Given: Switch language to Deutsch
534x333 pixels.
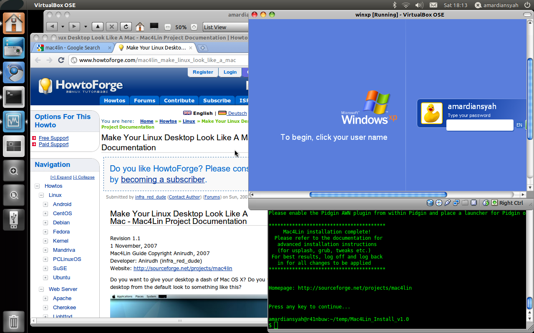Looking at the screenshot, I should [x=237, y=113].
